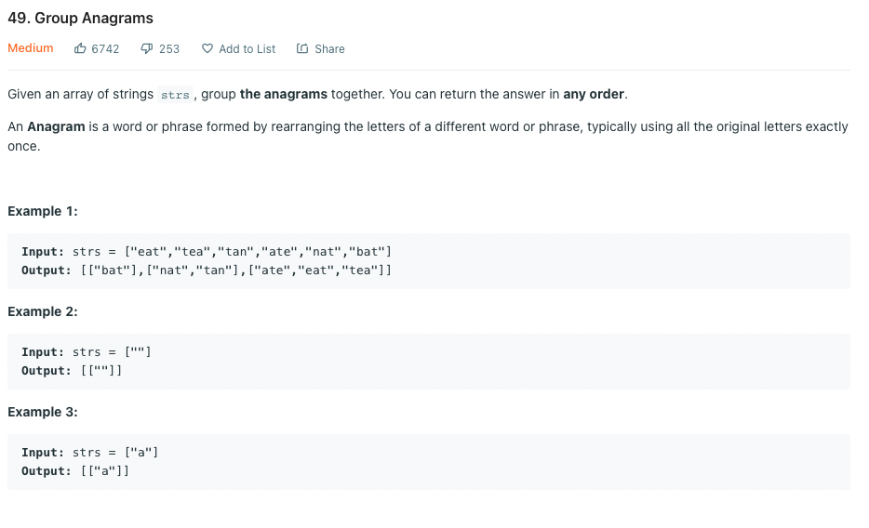
Task: Click the Add to List text
Action: pyautogui.click(x=247, y=49)
